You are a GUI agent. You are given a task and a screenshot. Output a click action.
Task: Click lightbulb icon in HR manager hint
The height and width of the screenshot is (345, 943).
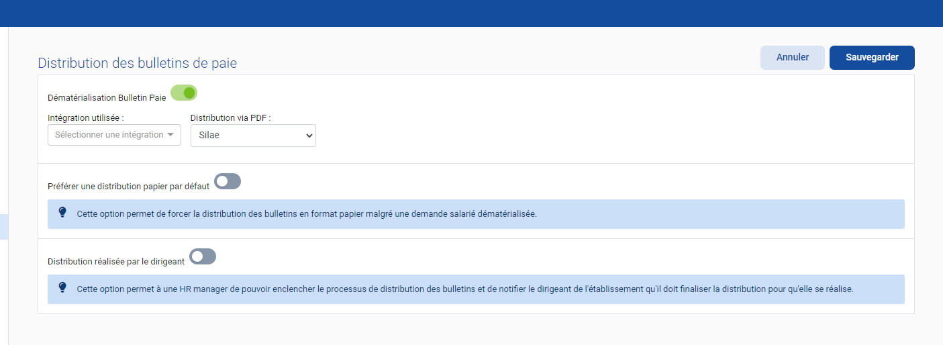click(63, 287)
